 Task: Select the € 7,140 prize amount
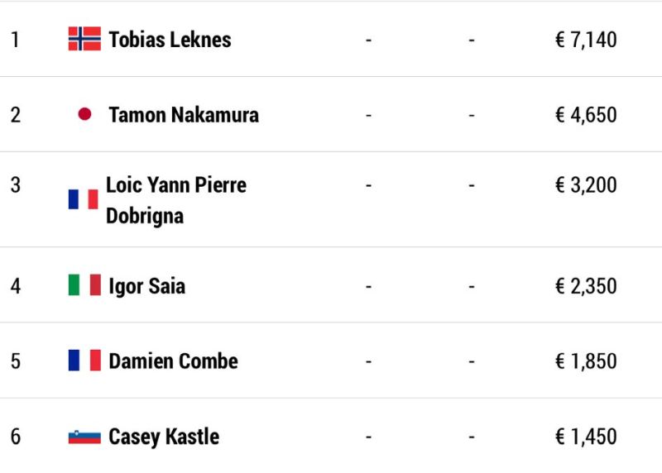(x=586, y=40)
